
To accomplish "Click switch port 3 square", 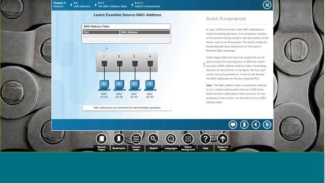I will [x=135, y=64].
